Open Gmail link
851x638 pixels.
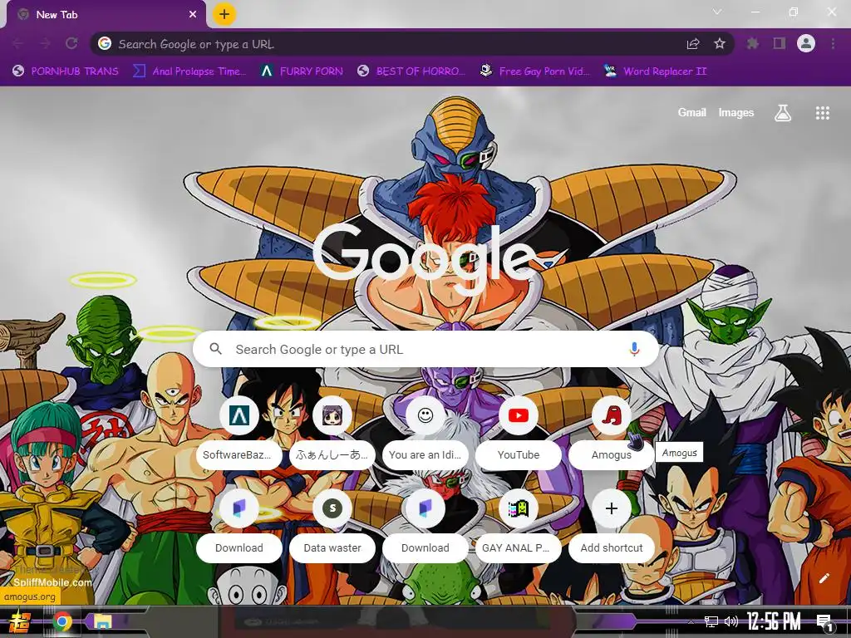(x=692, y=113)
